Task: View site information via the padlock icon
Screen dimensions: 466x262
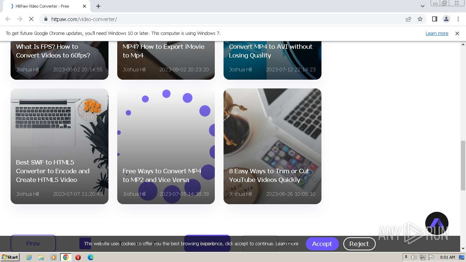Action: (x=46, y=19)
